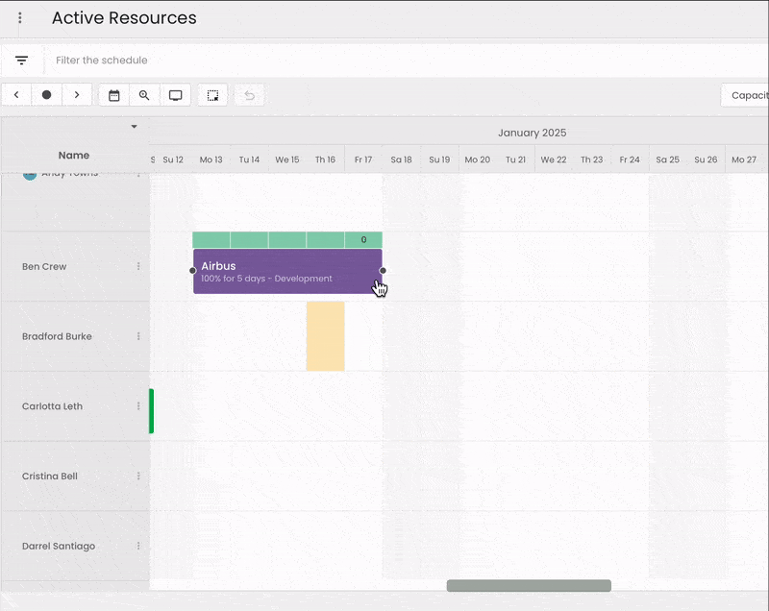The height and width of the screenshot is (611, 769).
Task: Select the Darrel Santiago resource name
Action: click(x=59, y=546)
